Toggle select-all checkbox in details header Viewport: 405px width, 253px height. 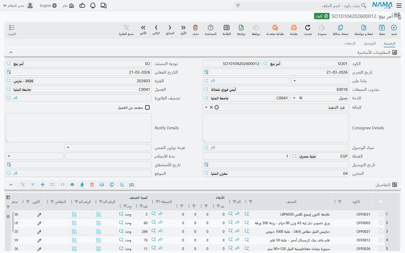tap(381, 202)
